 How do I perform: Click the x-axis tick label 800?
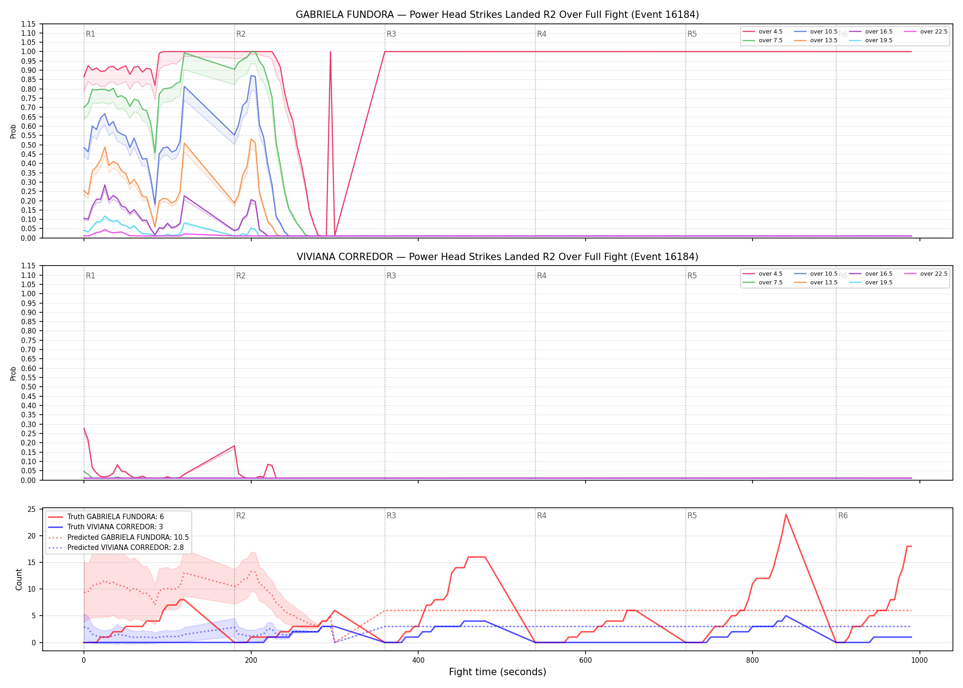click(753, 660)
